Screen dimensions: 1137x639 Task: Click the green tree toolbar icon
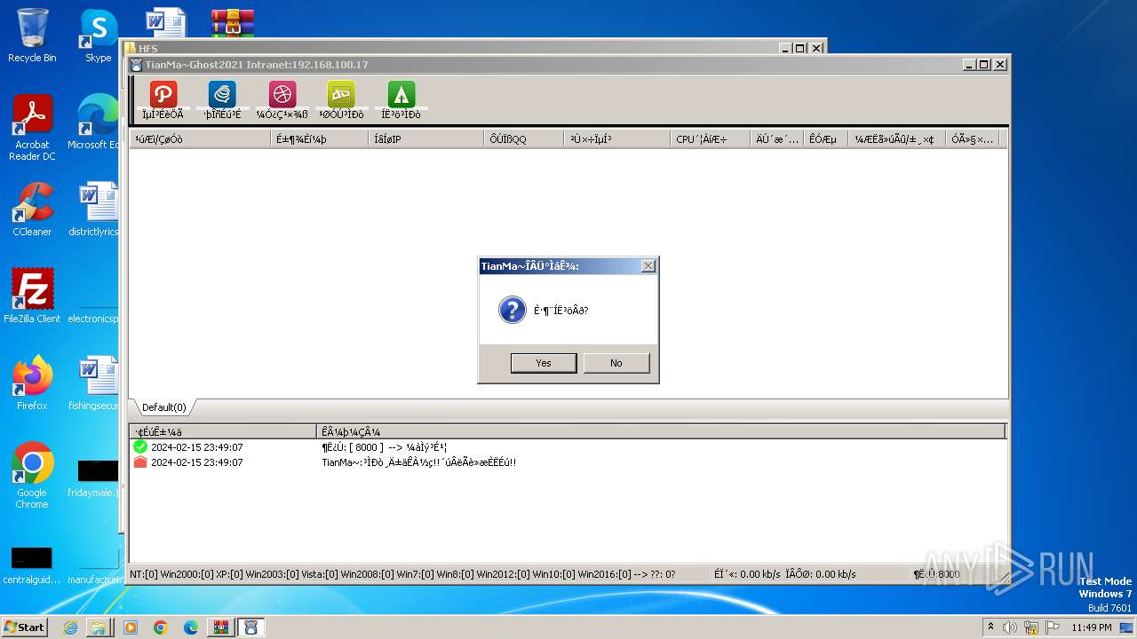coord(401,94)
